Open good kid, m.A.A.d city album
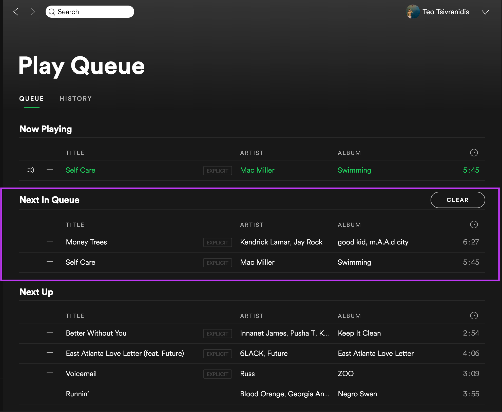 click(x=373, y=242)
